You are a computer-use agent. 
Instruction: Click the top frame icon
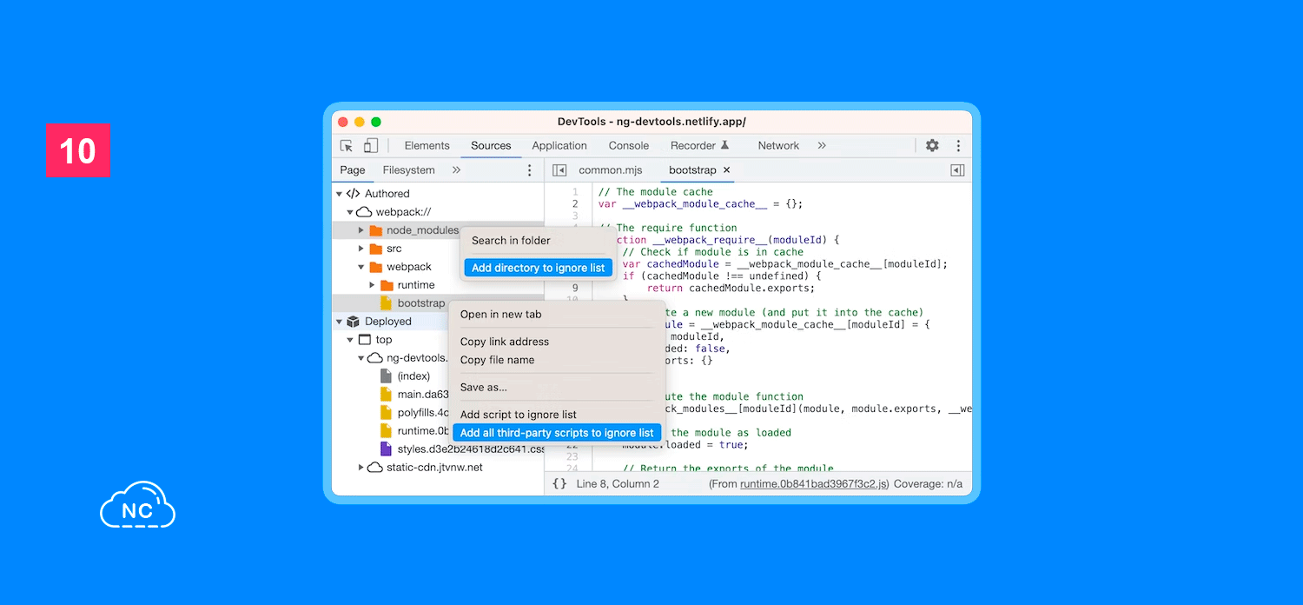click(x=365, y=340)
